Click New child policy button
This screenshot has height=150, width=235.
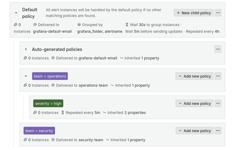[x=194, y=13]
